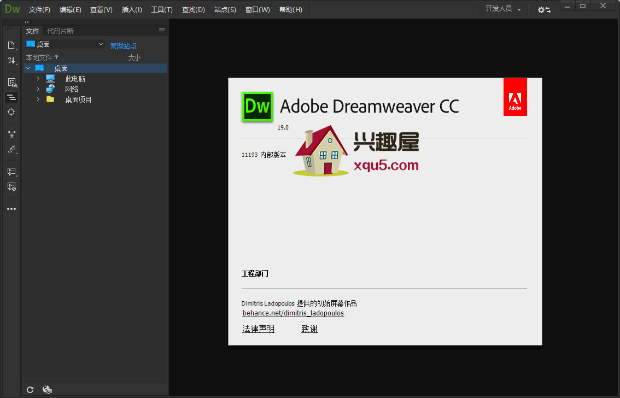The image size is (620, 398).
Task: Click the Apply Comment icon
Action: (11, 172)
